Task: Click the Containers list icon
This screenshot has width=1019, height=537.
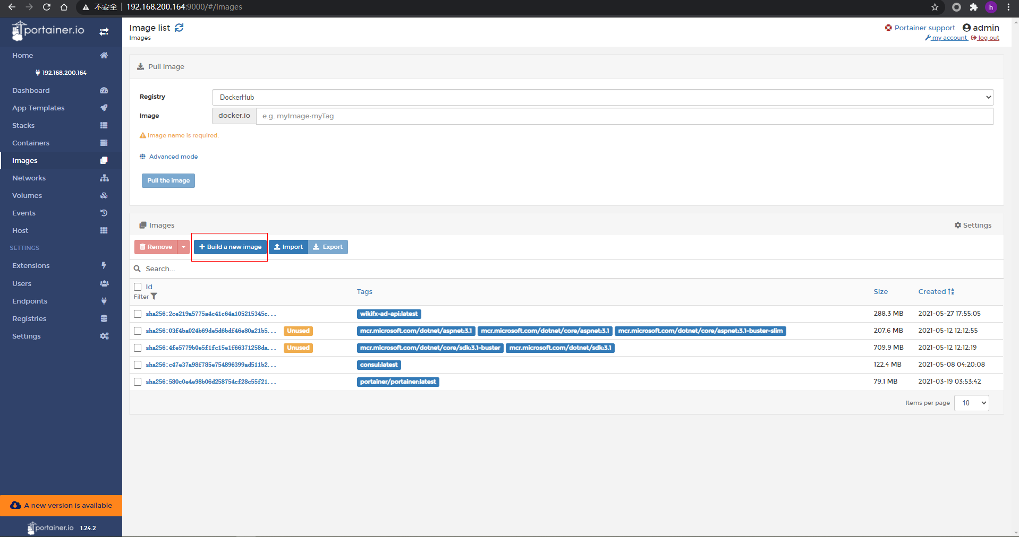Action: click(104, 143)
